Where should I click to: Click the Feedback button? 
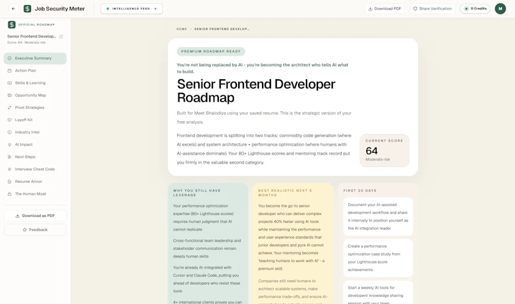point(35,230)
